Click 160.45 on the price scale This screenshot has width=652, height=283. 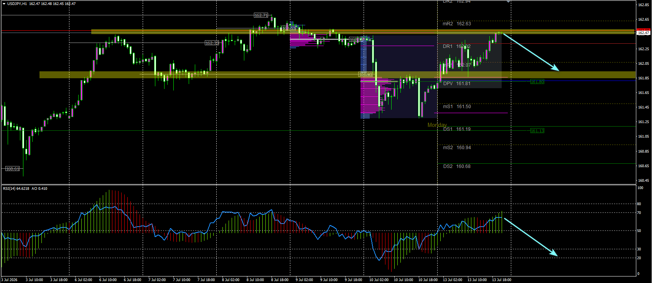click(x=644, y=181)
